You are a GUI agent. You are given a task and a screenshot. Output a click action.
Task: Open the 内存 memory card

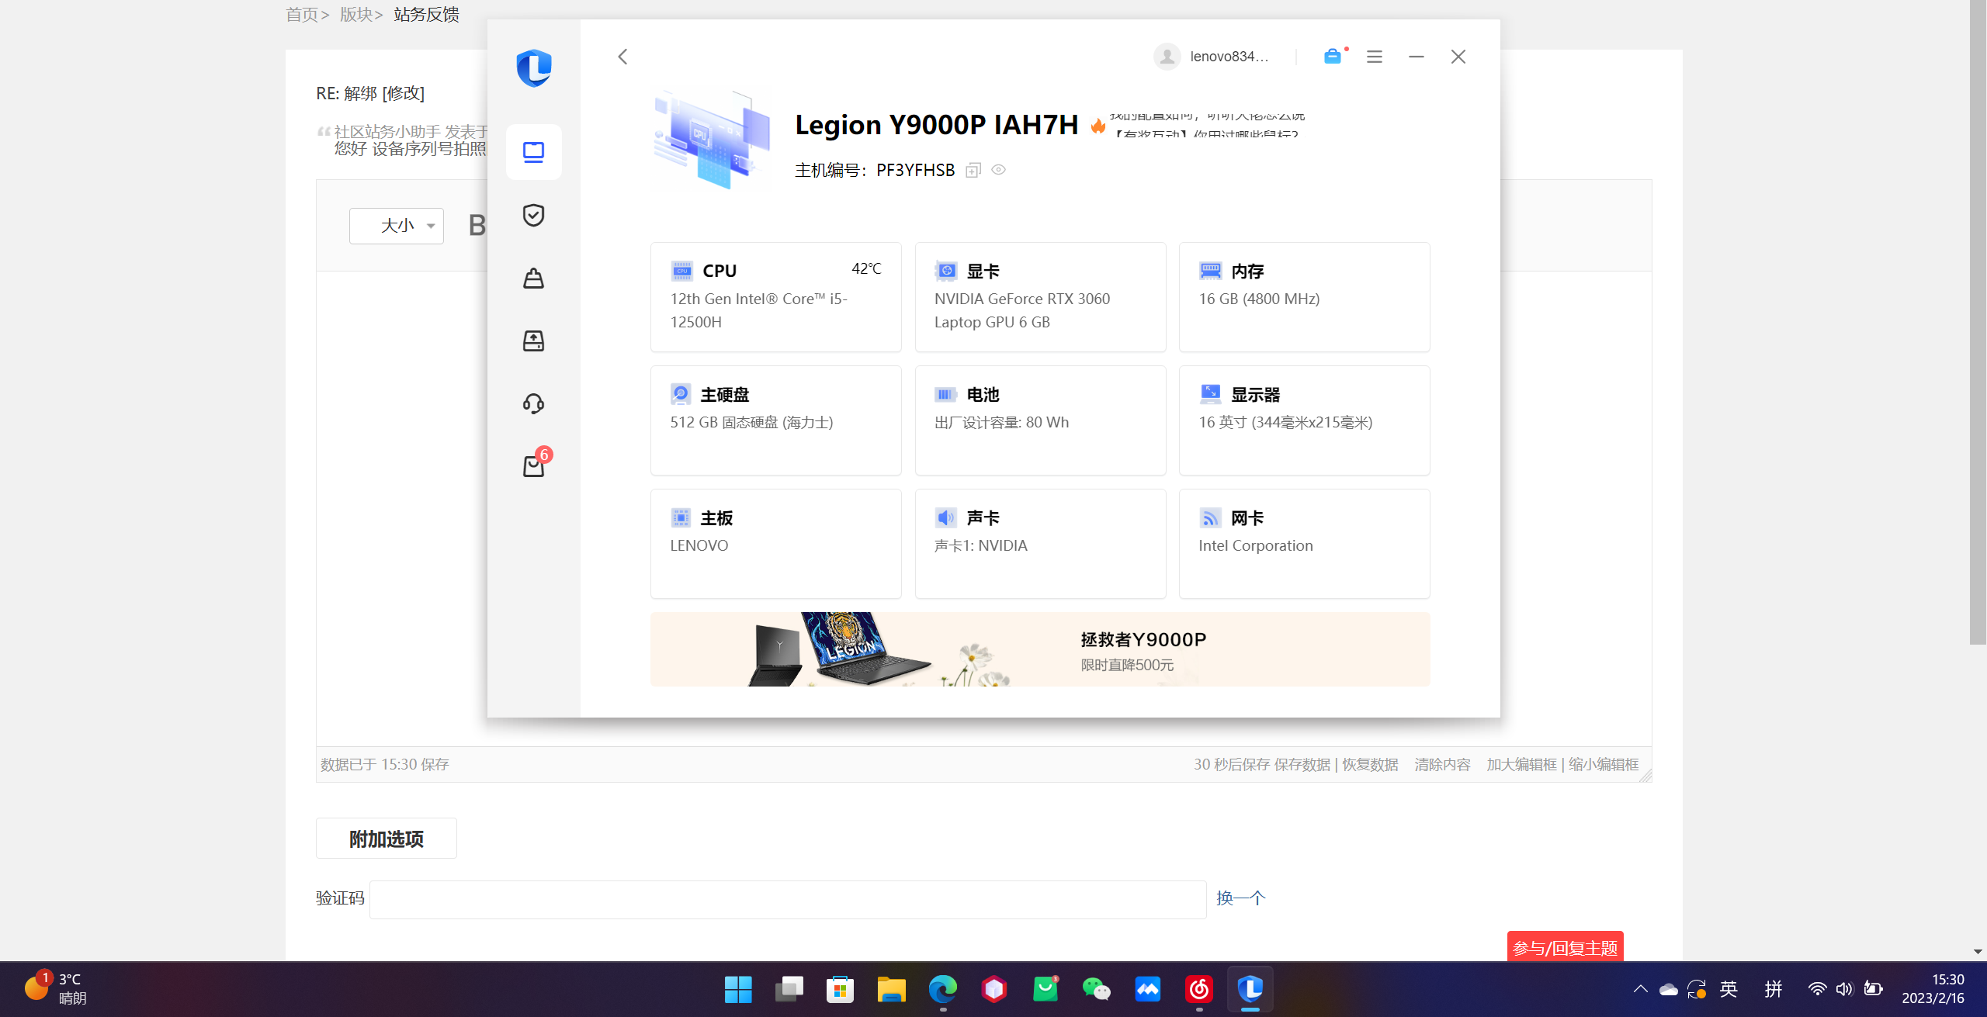point(1304,297)
